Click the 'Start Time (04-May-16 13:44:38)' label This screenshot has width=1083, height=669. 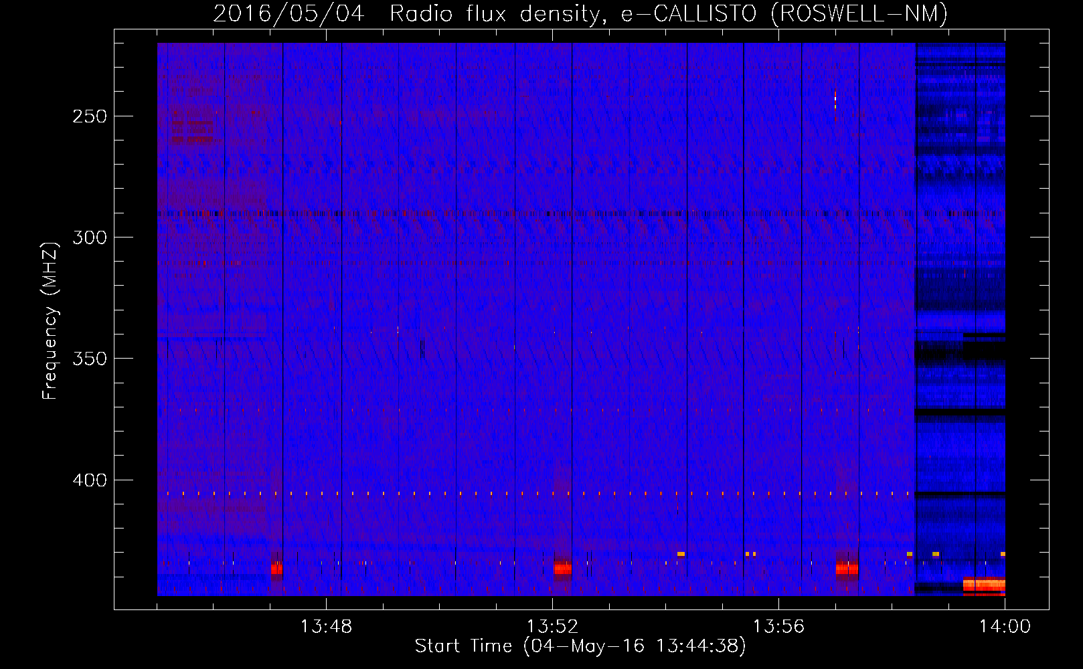tap(580, 646)
